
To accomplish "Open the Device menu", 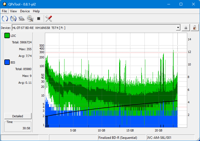I will [25, 11].
